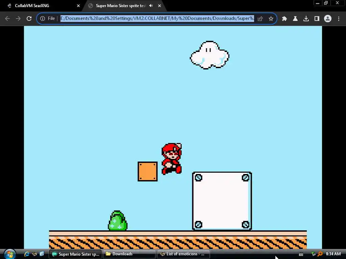Viewport: 346px width, 259px height.
Task: Open List of emoticons taskbar button
Action: click(183, 254)
